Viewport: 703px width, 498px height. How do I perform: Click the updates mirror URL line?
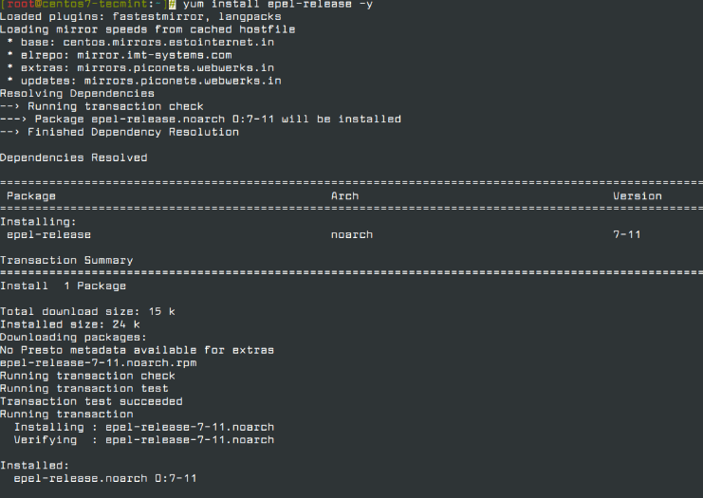click(x=144, y=81)
